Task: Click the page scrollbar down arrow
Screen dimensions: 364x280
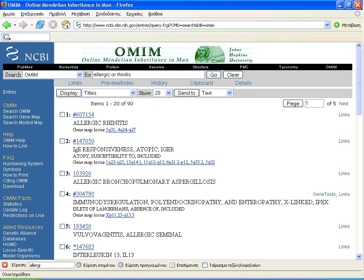Action: point(359,256)
